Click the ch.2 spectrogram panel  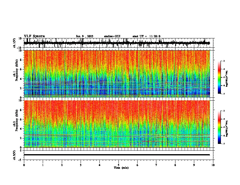(x=117, y=124)
